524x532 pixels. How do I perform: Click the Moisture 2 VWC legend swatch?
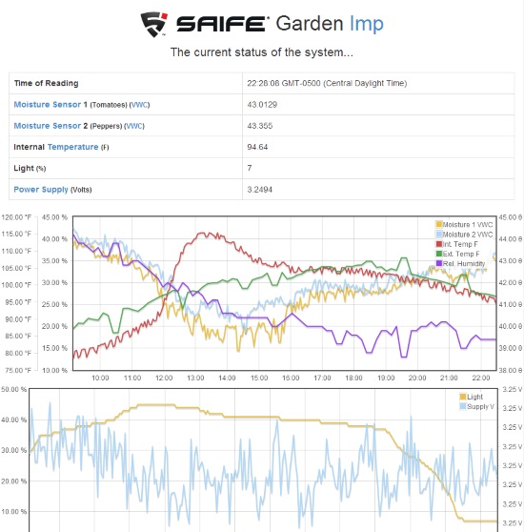[x=438, y=235]
